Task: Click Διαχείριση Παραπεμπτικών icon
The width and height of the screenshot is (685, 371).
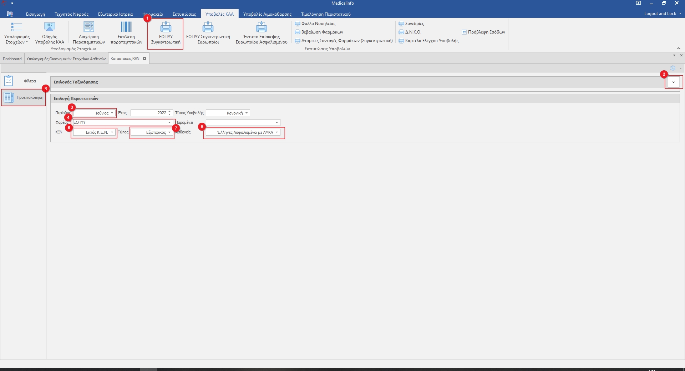Action: coord(89,27)
